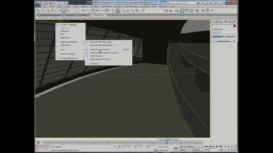The image size is (273, 153).
Task: Toggle the 3D Snaps icon
Action: point(123,11)
